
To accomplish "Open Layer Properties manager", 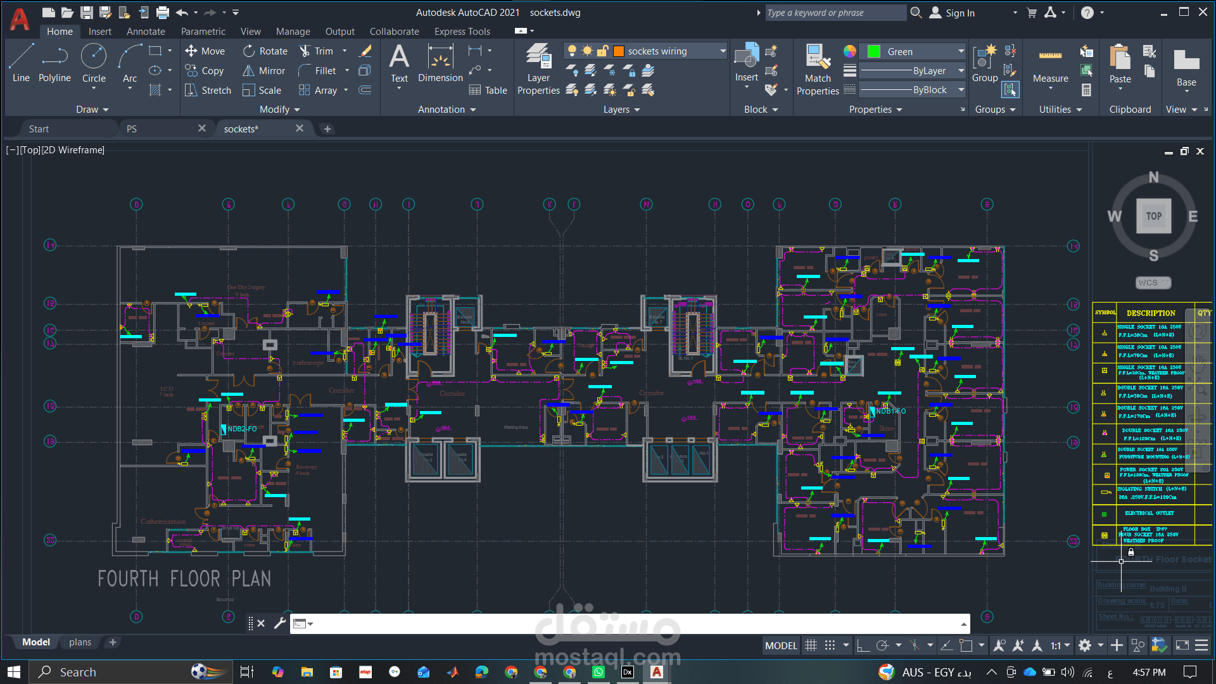I will (538, 69).
